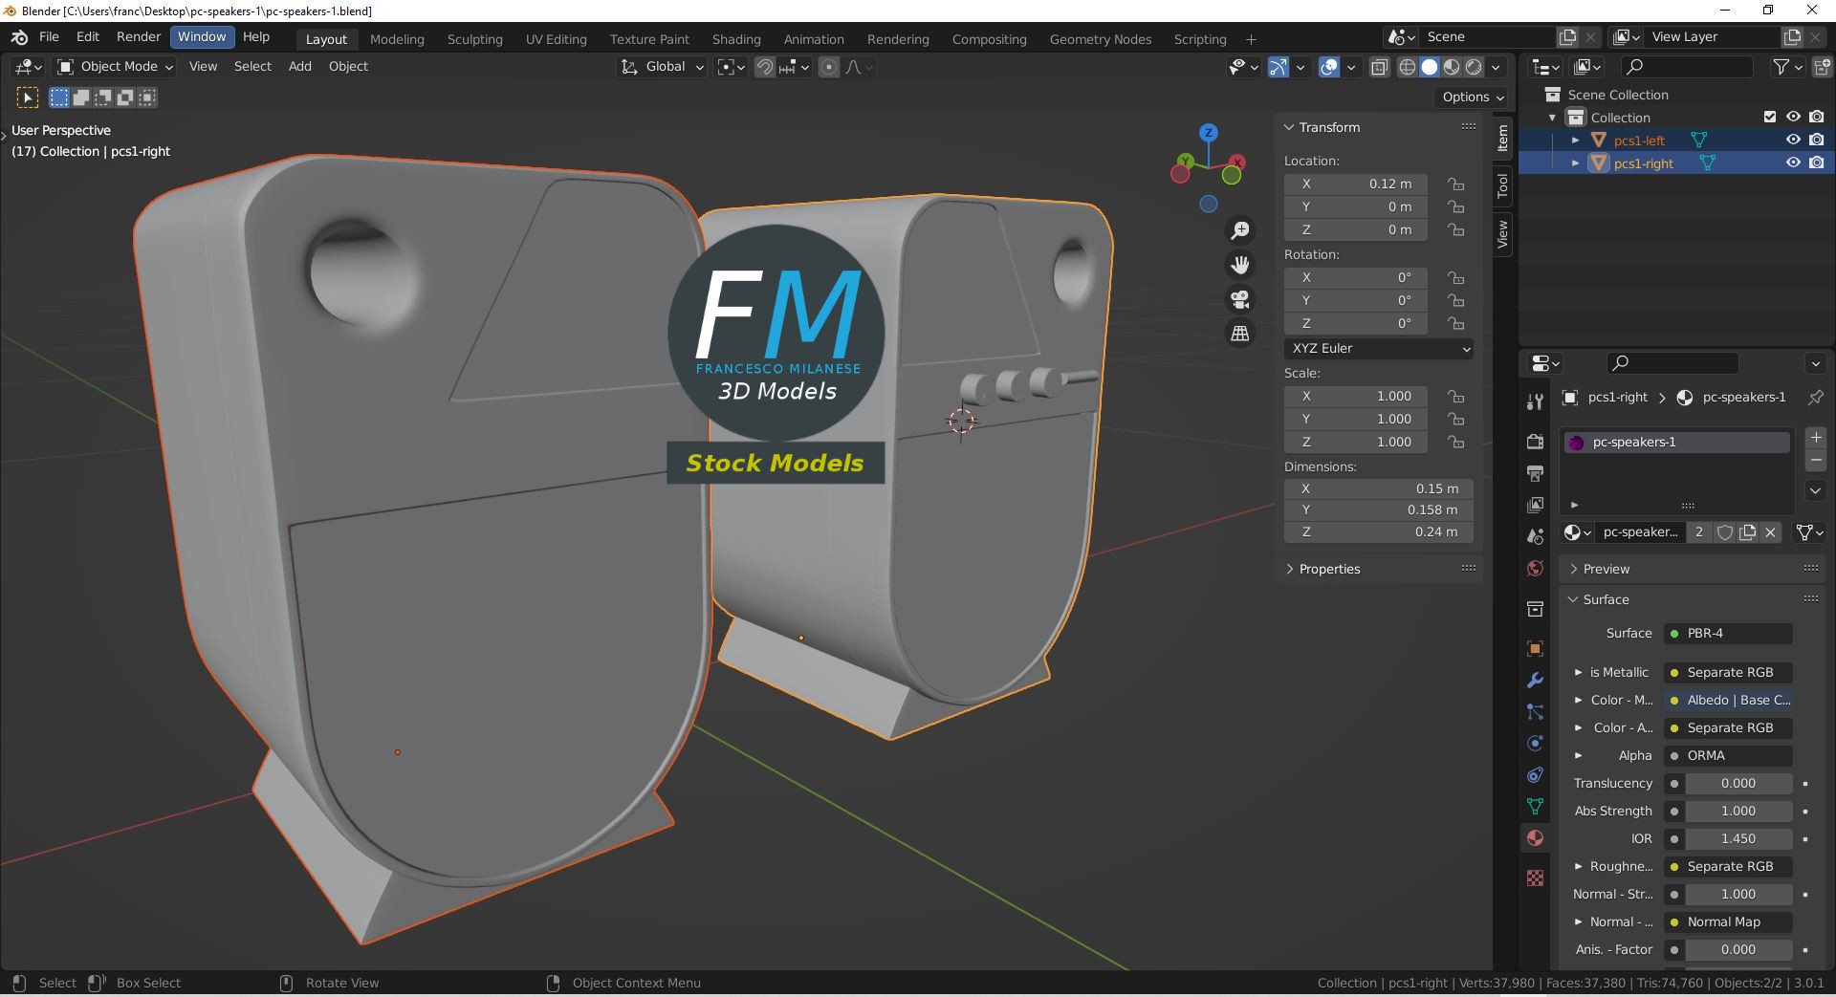Screen dimensions: 1836x997
Task: Open the Object Data green triangle tab
Action: coord(1535,807)
